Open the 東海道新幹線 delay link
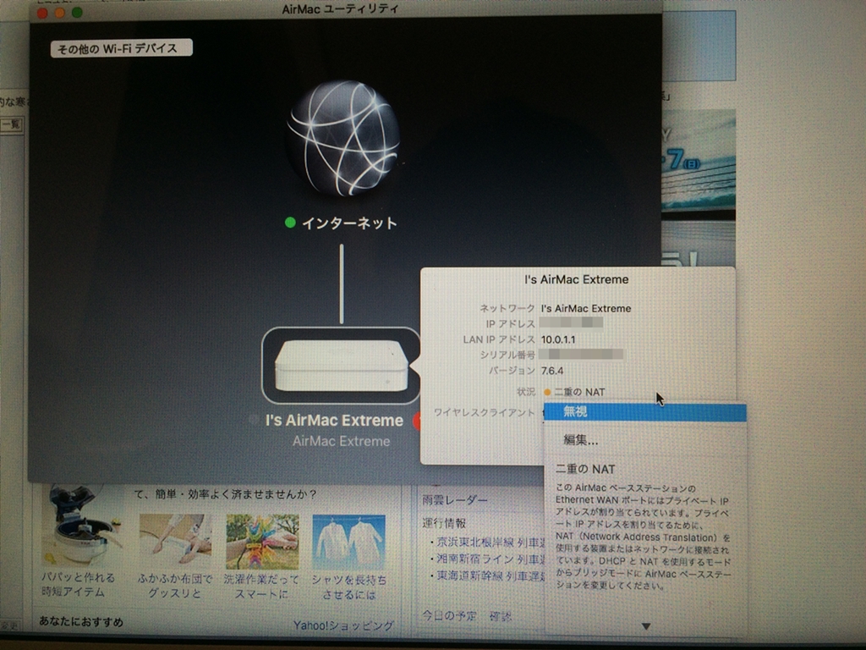 [x=491, y=576]
